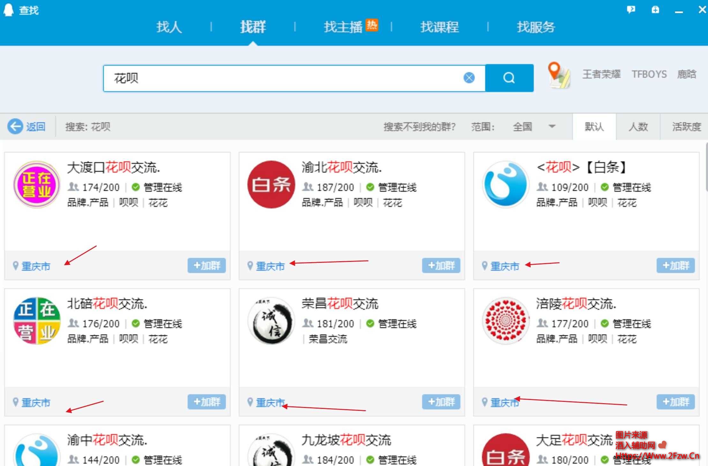Viewport: 708px width, 466px height.
Task: Click the location pin in <花呗>【白条】 card
Action: [485, 266]
